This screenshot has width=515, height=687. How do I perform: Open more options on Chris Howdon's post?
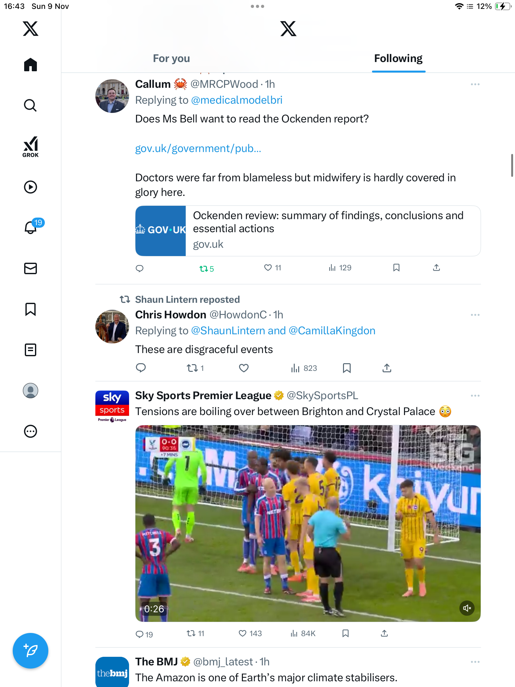[x=475, y=315]
